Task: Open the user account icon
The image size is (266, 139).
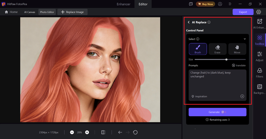Action: pos(220,4)
